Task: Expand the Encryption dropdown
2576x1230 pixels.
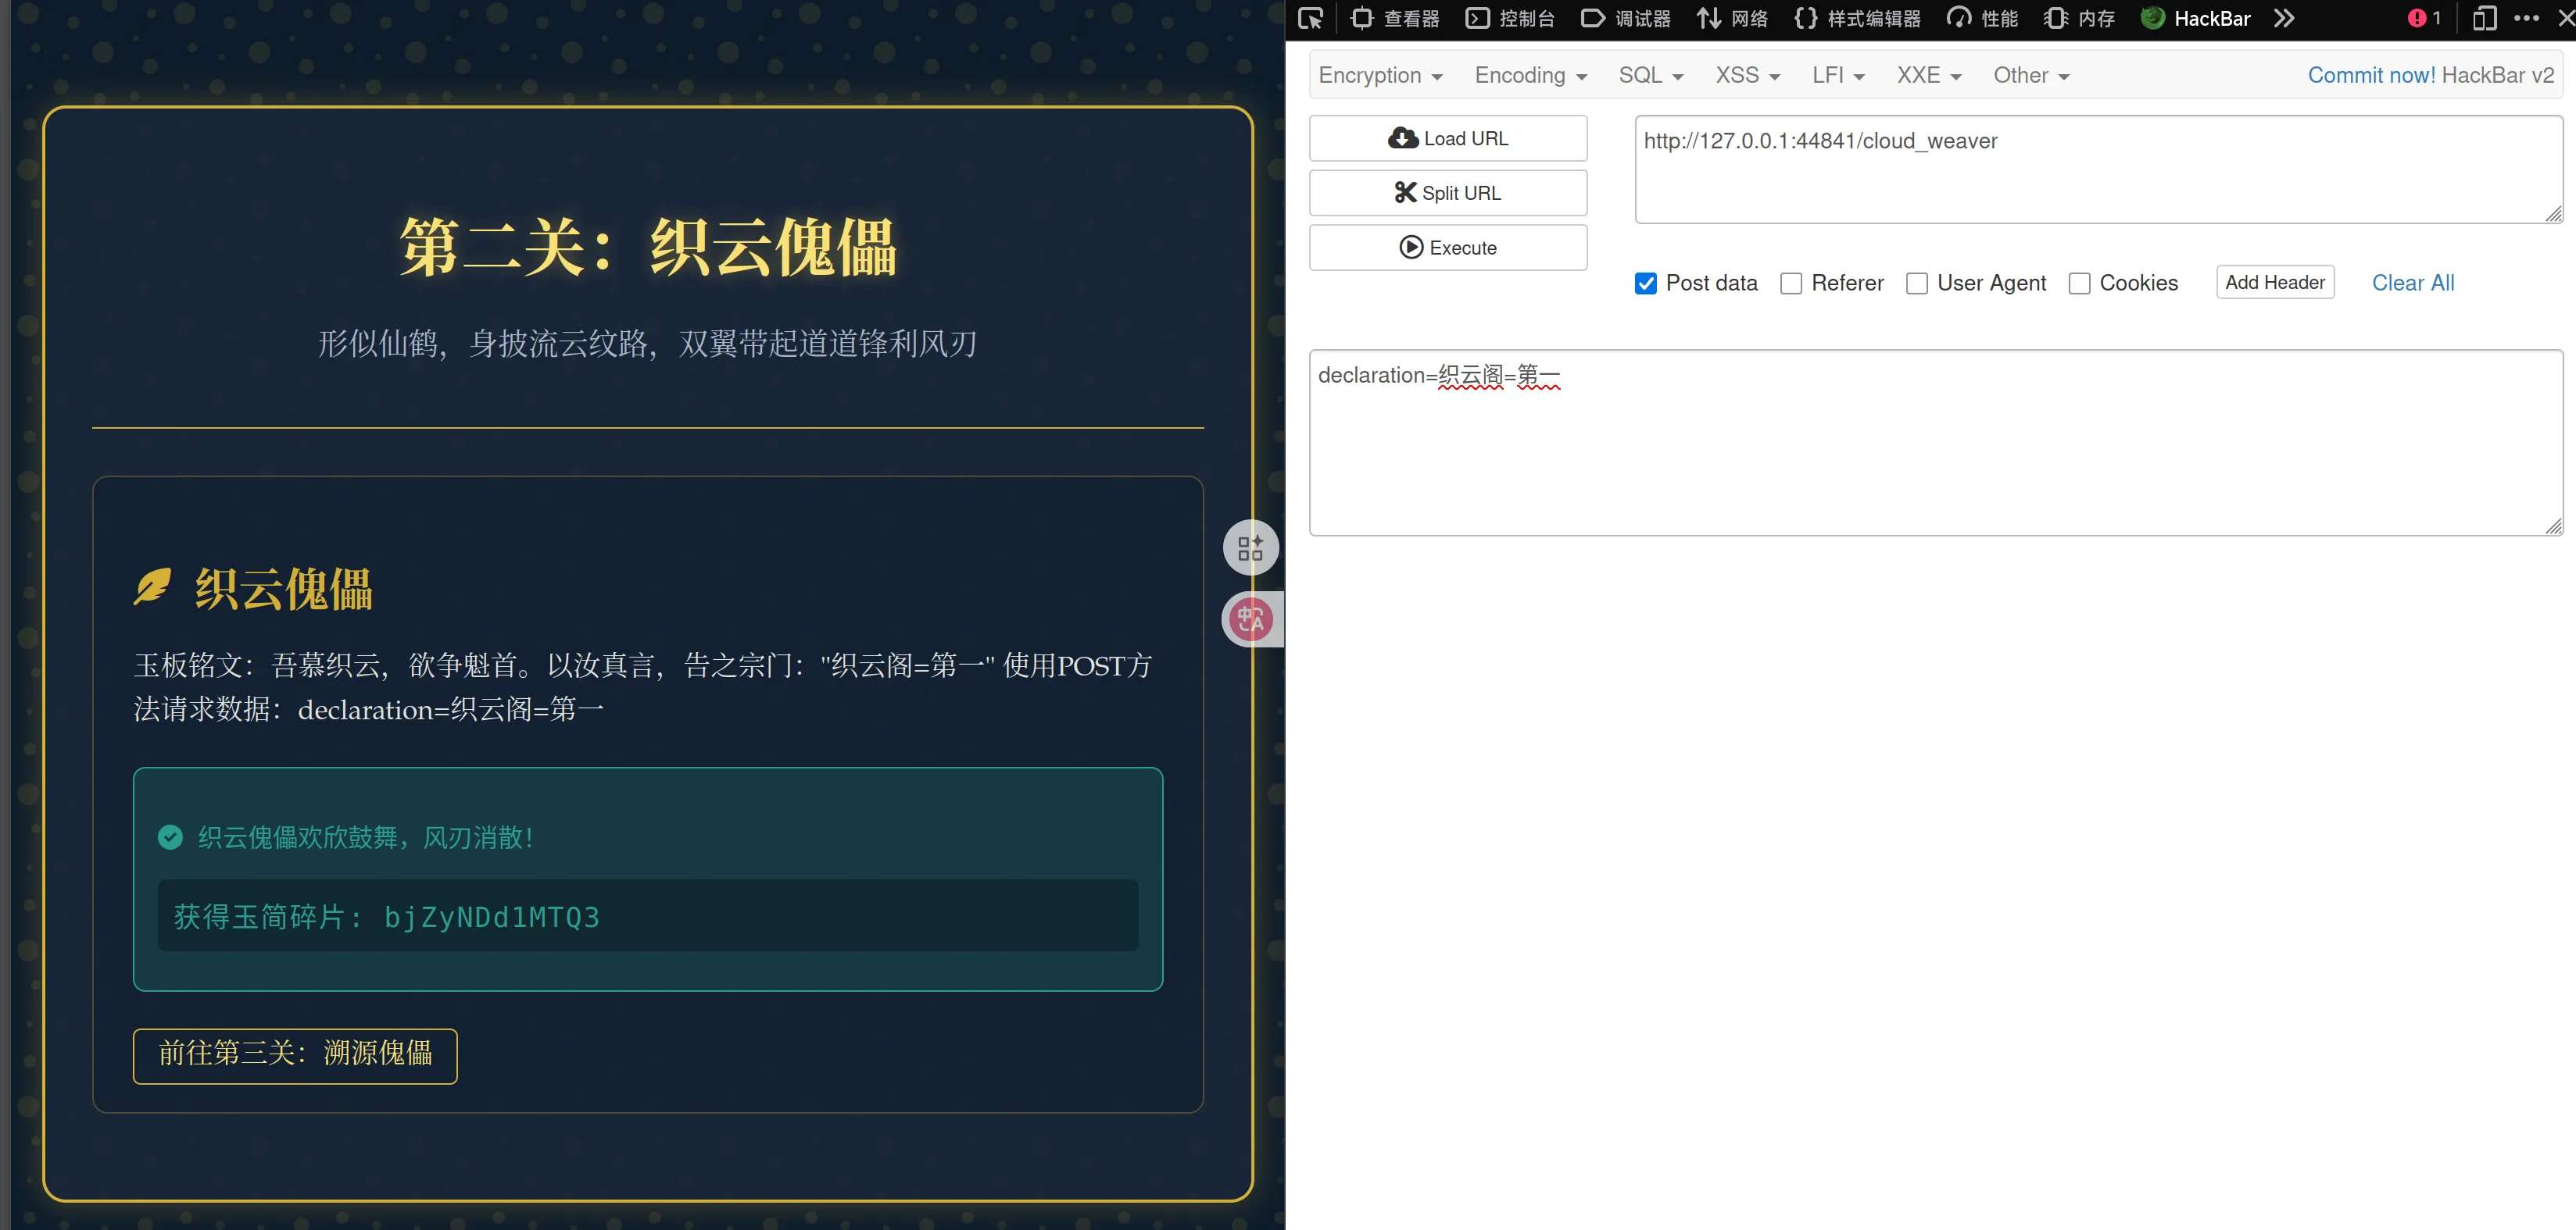Action: [x=1380, y=76]
